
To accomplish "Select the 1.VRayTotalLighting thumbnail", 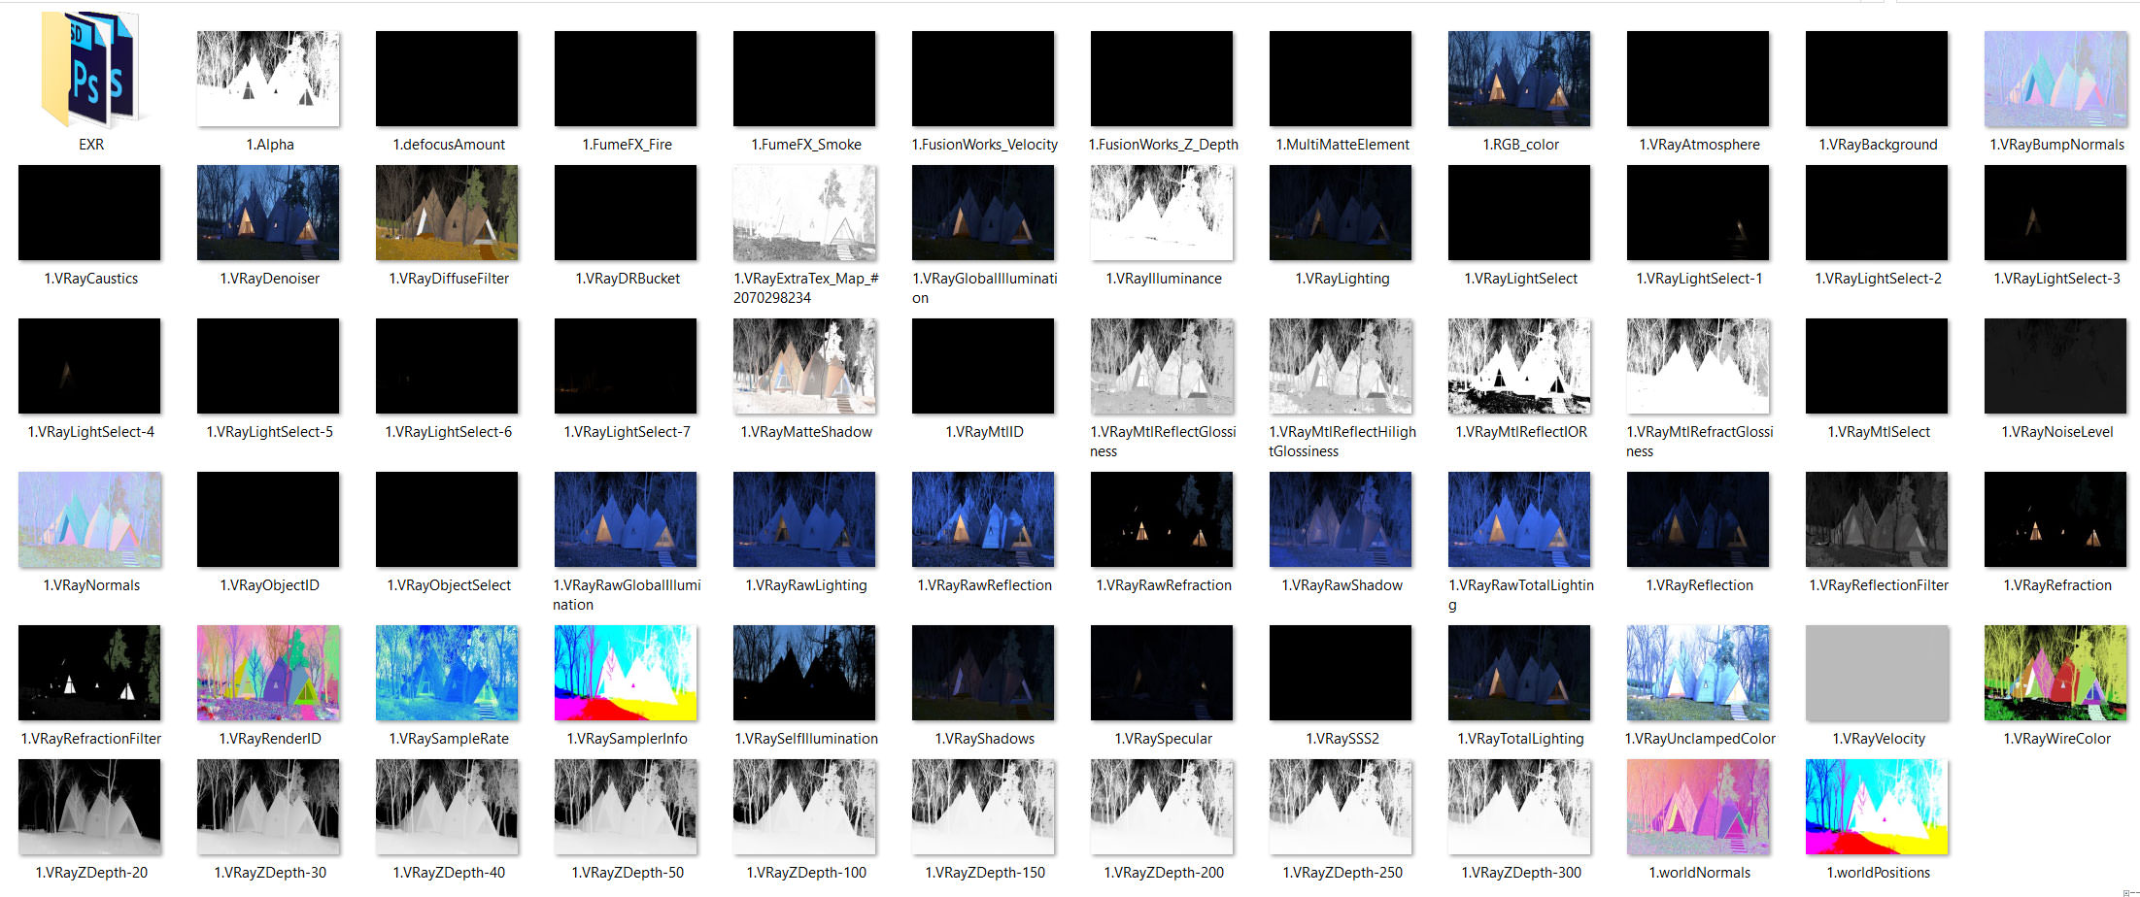I will (x=1519, y=673).
